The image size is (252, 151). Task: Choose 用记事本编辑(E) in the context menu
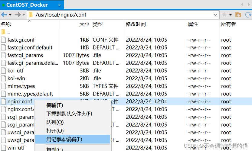[73, 139]
